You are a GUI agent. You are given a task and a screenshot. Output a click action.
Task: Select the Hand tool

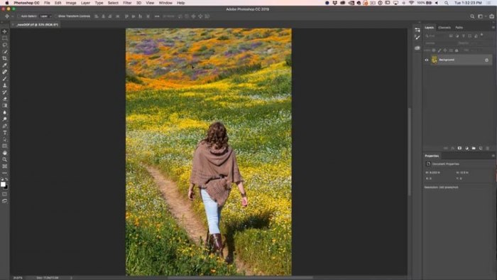click(x=4, y=153)
